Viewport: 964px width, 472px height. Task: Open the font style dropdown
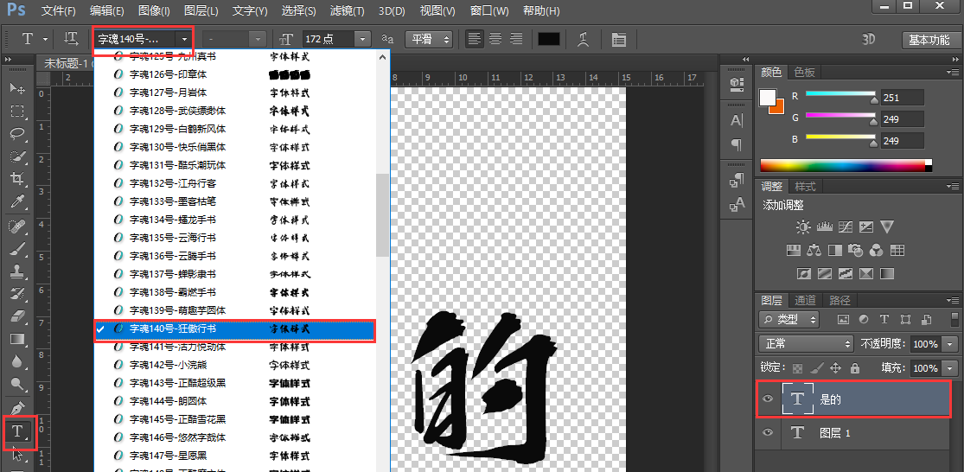coord(259,39)
